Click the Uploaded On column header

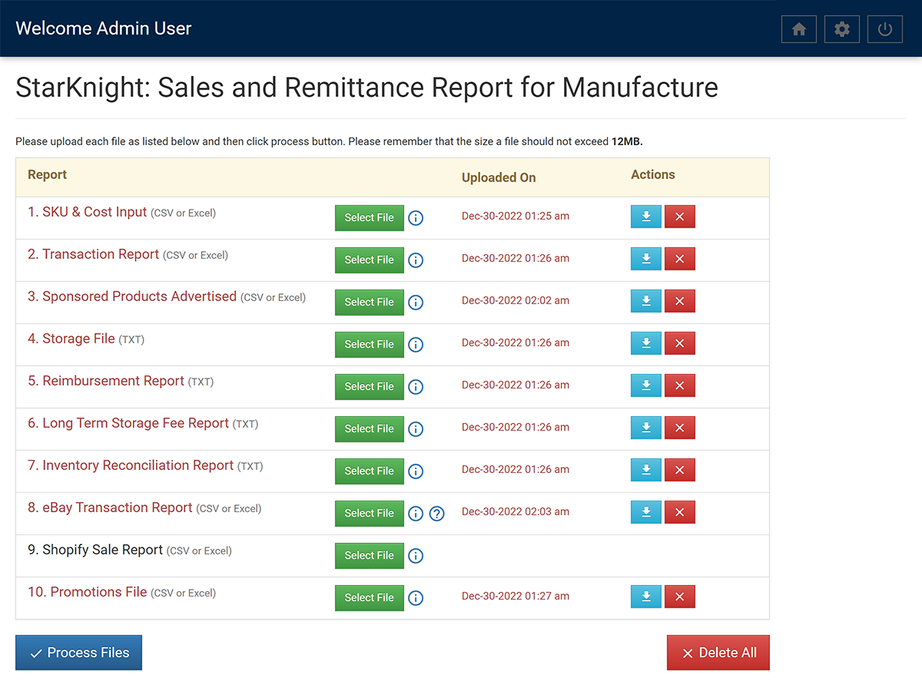(x=499, y=177)
